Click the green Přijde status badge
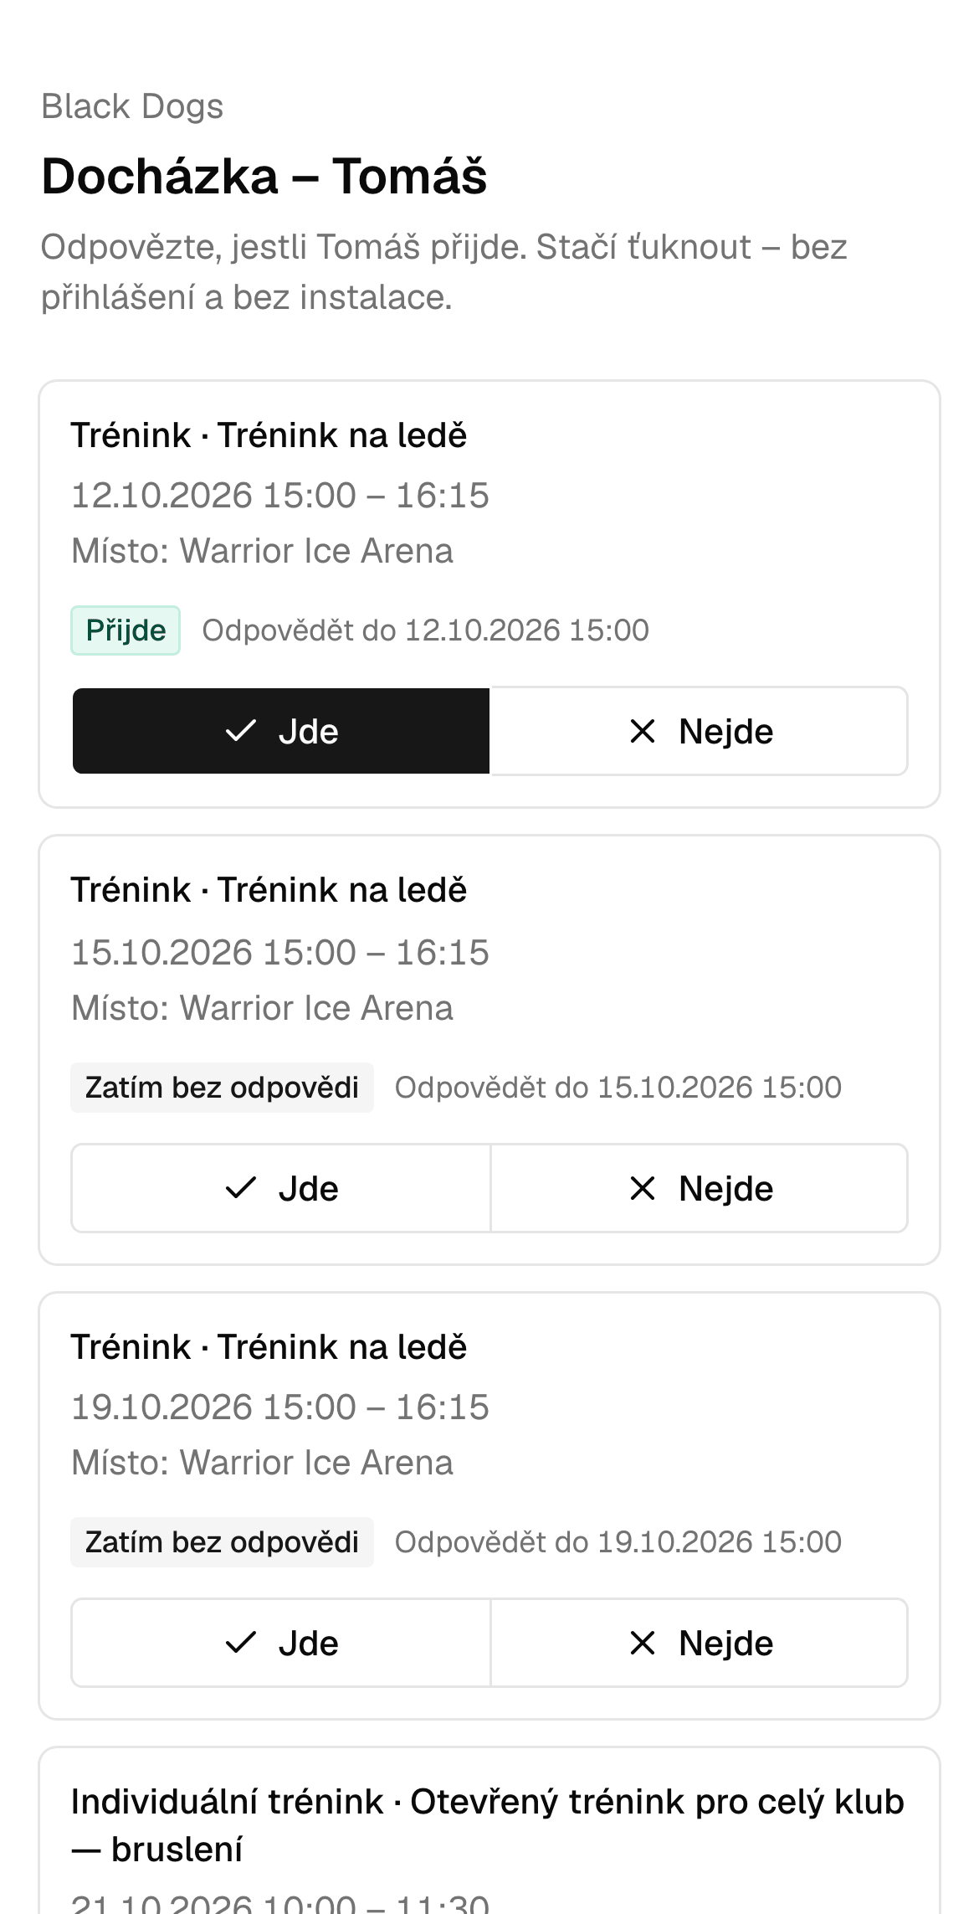The height and width of the screenshot is (1914, 979). (126, 630)
